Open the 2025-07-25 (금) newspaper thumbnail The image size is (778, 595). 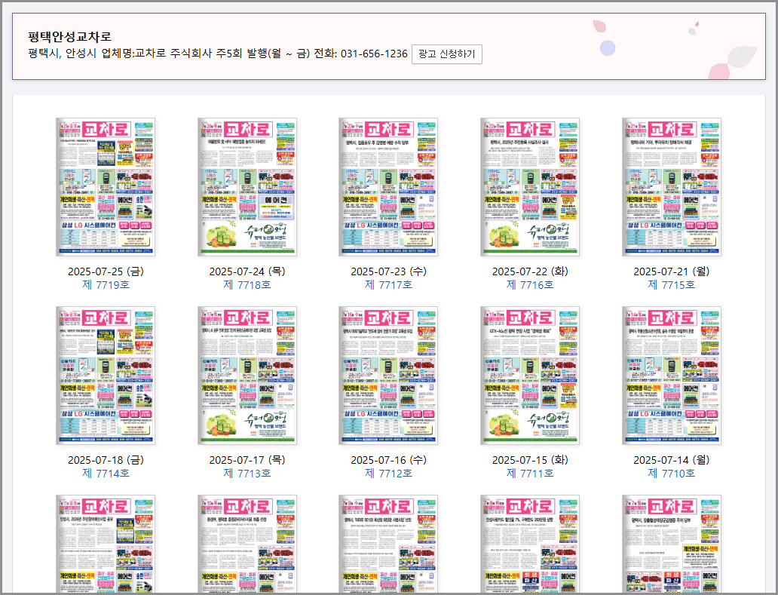[105, 187]
